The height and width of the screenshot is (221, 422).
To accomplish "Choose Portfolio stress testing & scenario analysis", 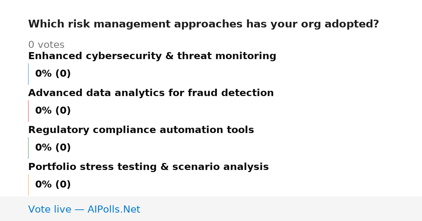I will pos(148,167).
